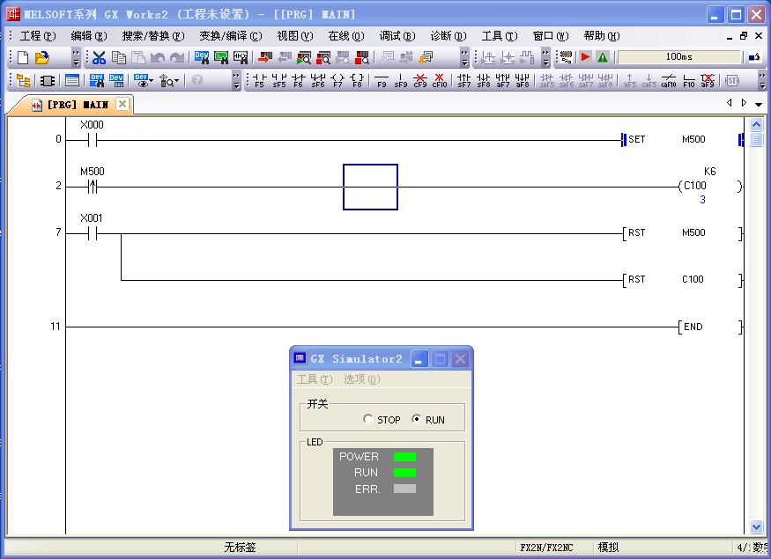This screenshot has height=559, width=771.
Task: Insert horizontal line with F9 tool
Action: coord(382,80)
